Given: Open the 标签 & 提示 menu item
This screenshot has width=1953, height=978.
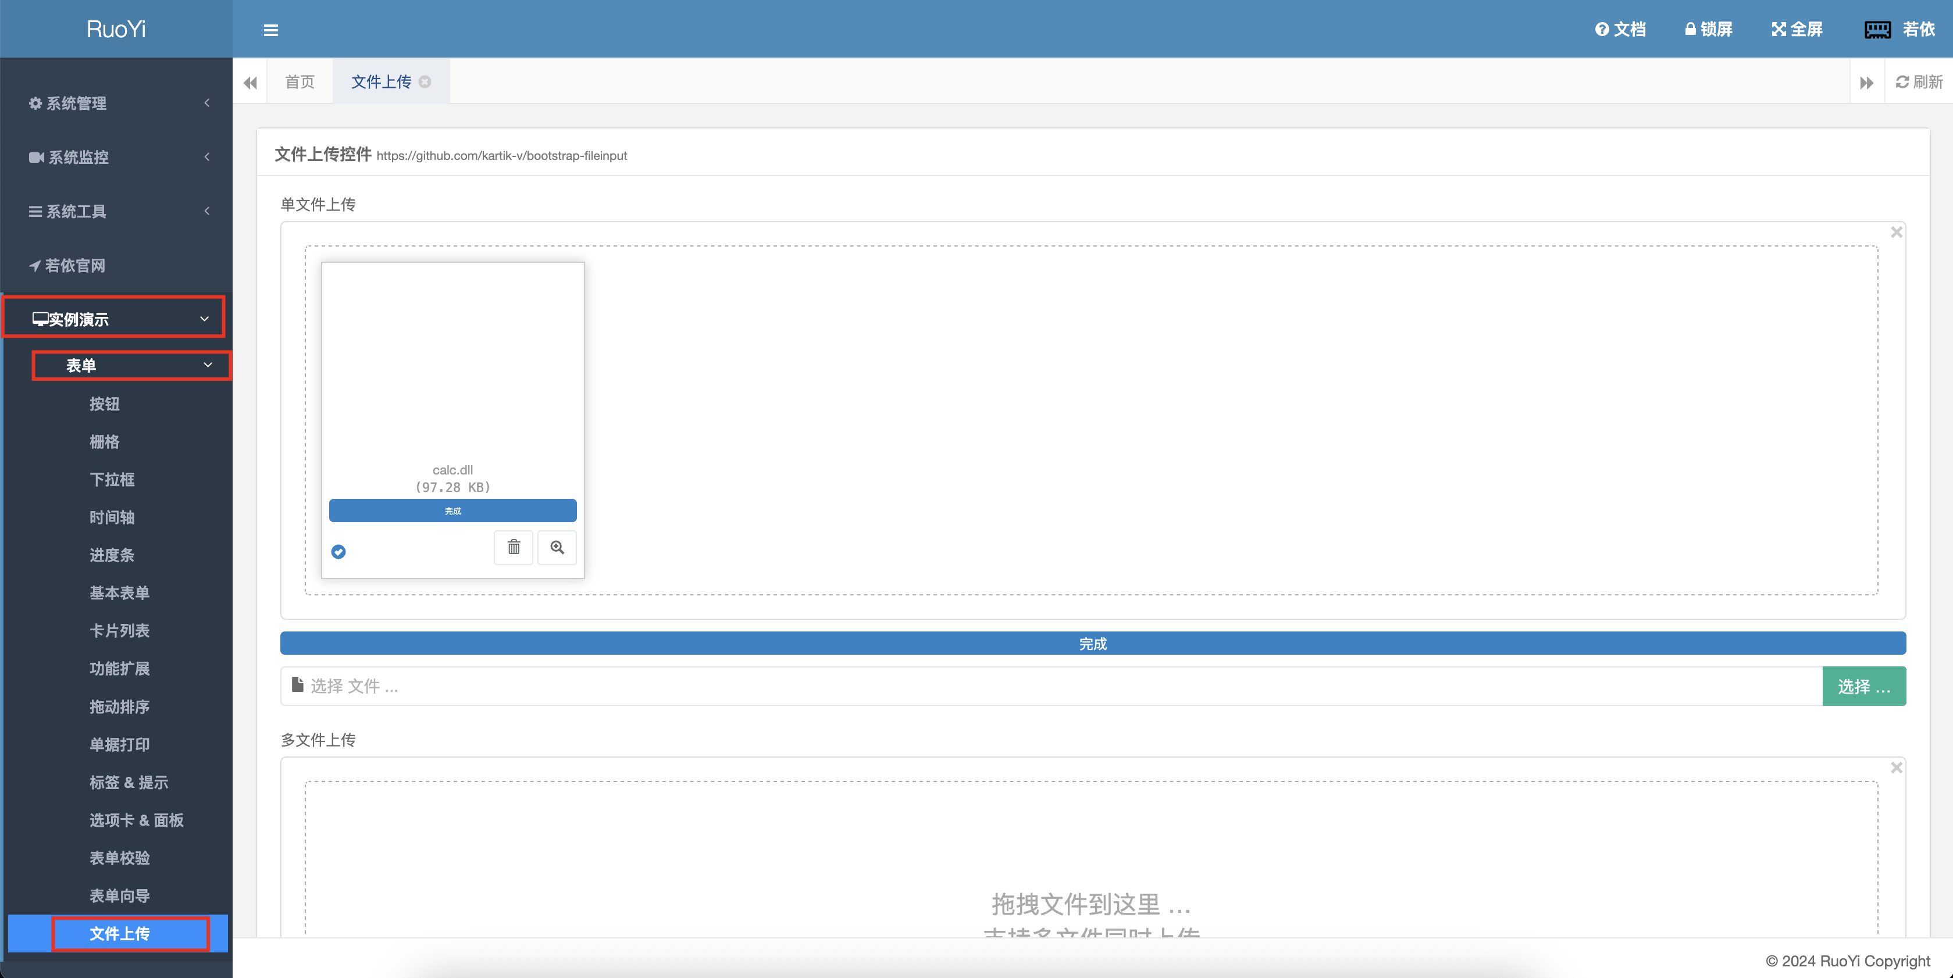Looking at the screenshot, I should 129,783.
